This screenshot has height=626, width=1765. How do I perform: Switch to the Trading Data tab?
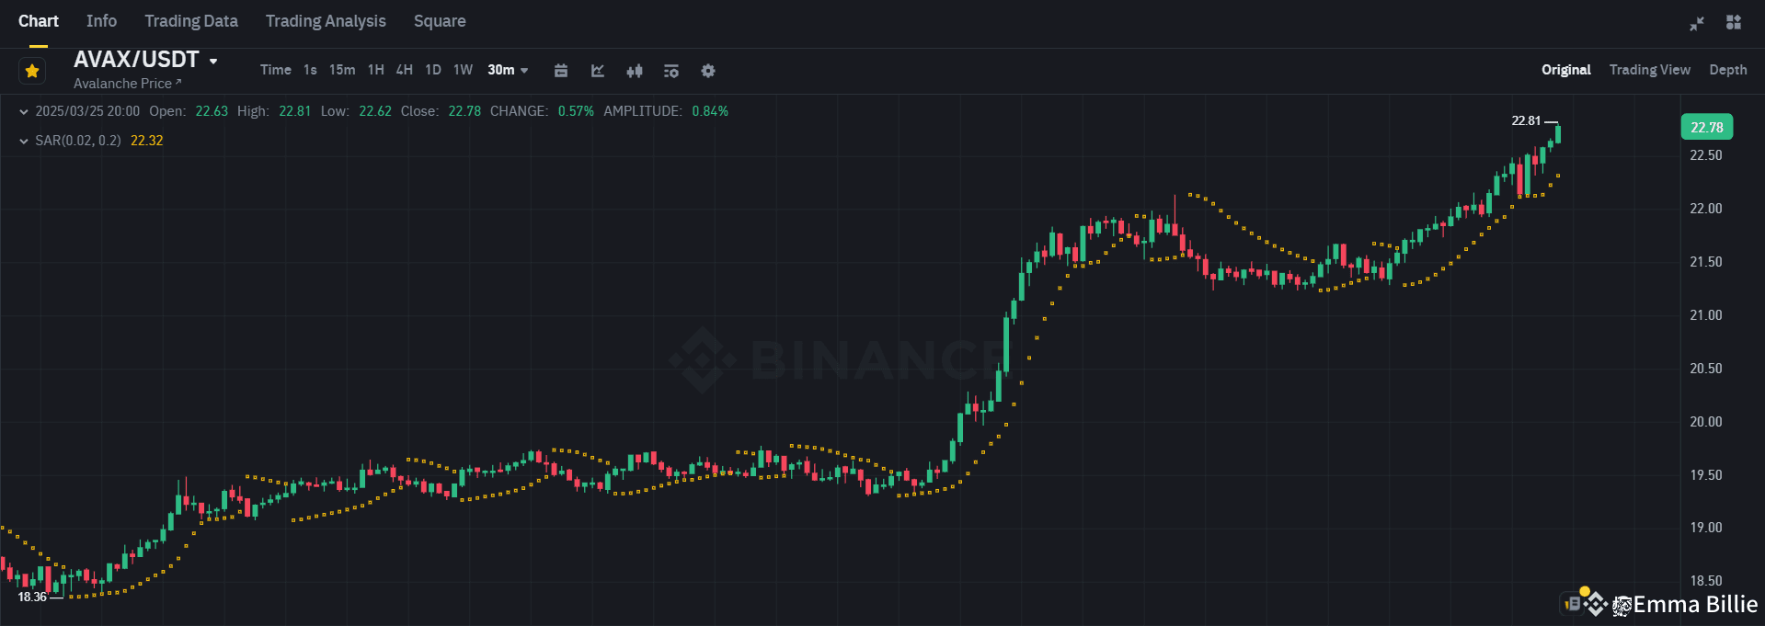click(x=190, y=20)
